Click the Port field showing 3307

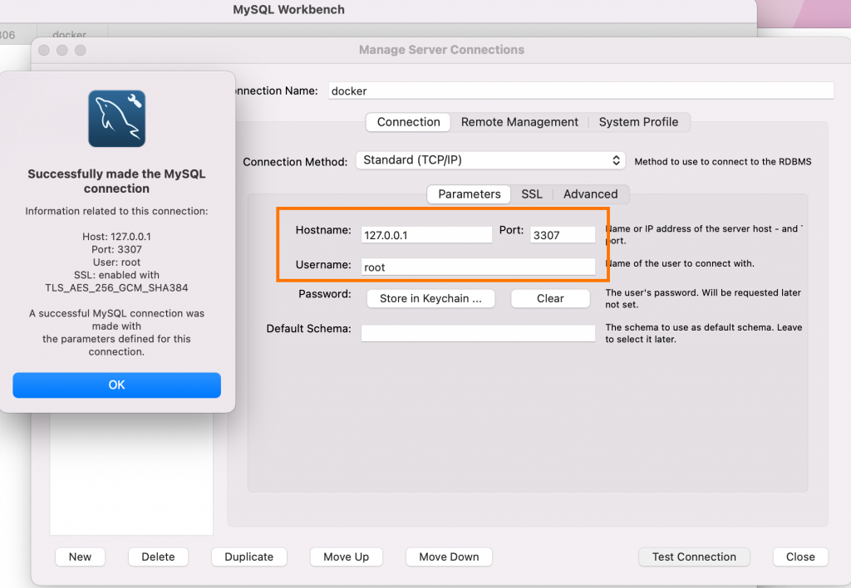coord(563,235)
